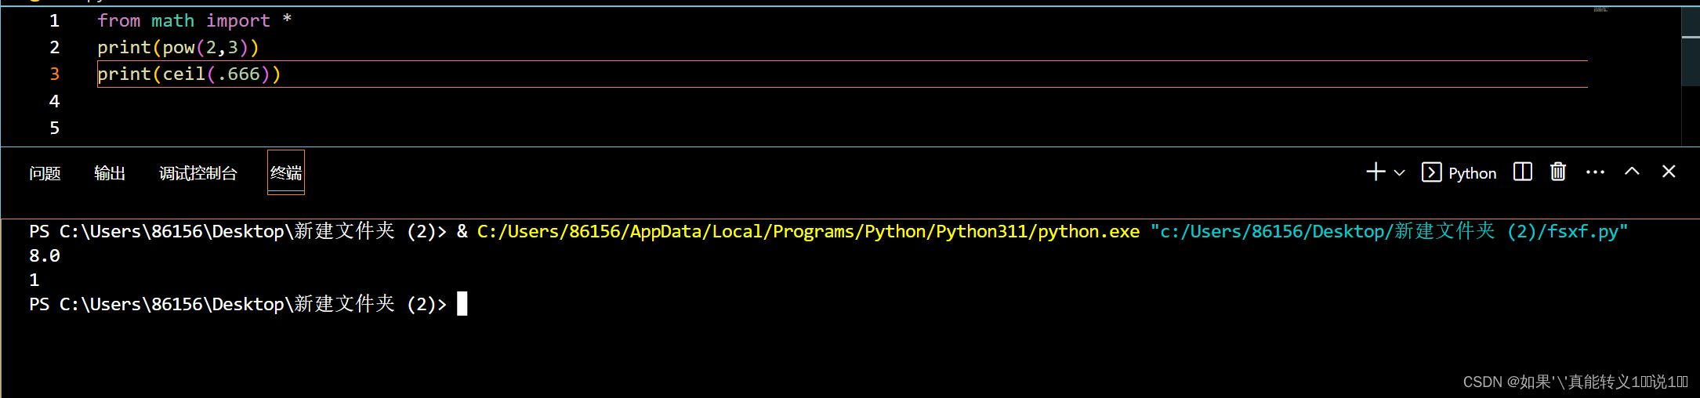Image resolution: width=1700 pixels, height=398 pixels.
Task: Click at the terminal prompt cursor
Action: click(x=462, y=304)
